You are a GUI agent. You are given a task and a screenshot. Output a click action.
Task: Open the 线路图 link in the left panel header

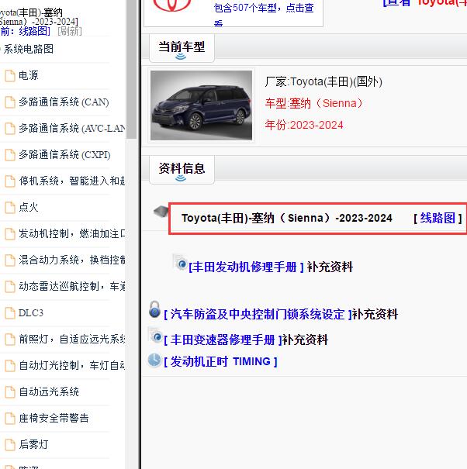[34, 31]
